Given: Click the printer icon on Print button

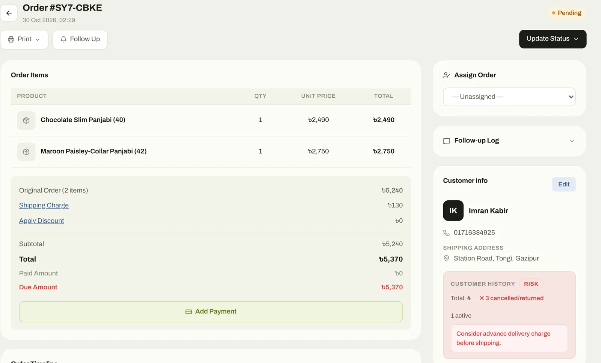Looking at the screenshot, I should click(11, 39).
